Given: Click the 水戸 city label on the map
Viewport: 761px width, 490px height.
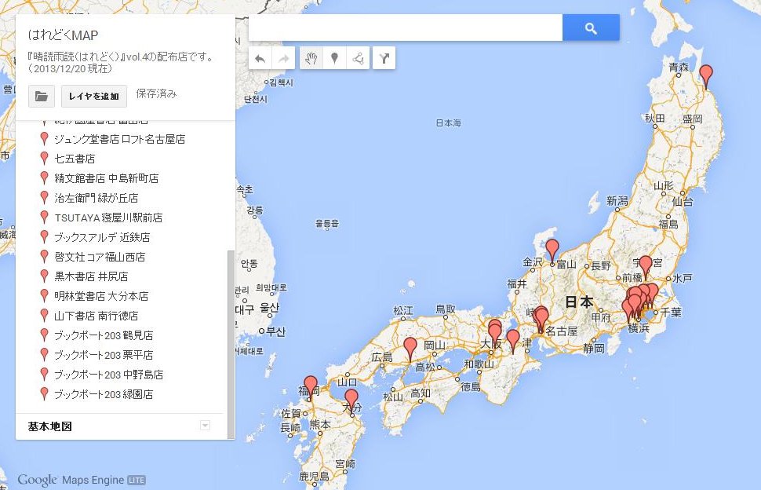Looking at the screenshot, I should tap(682, 278).
